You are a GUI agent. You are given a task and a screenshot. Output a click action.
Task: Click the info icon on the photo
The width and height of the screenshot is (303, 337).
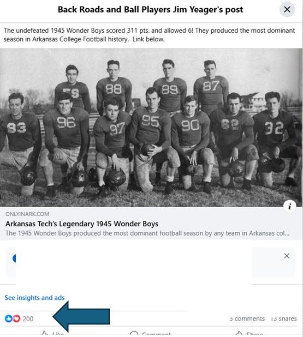click(290, 206)
